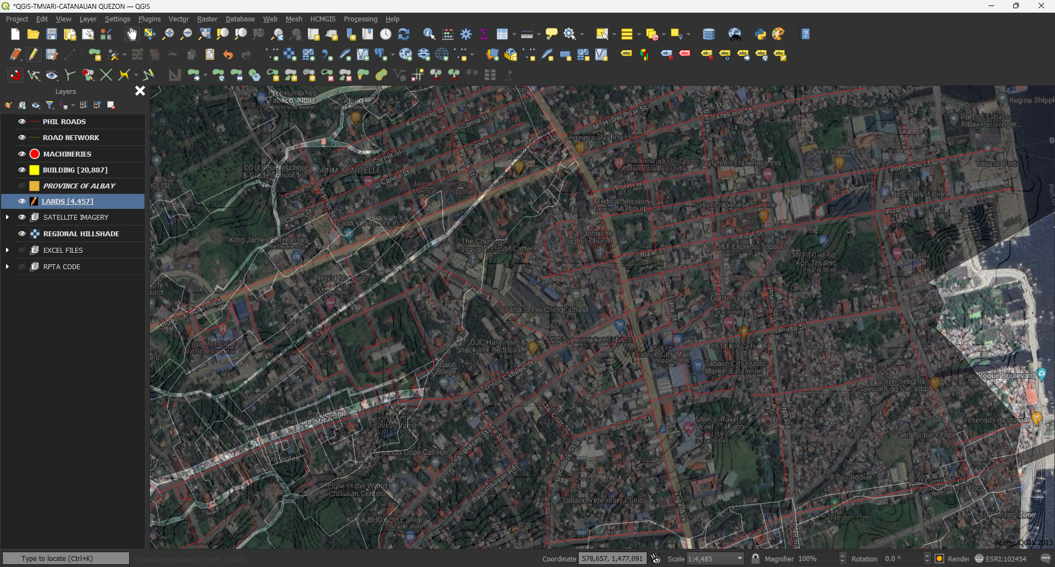Open the Vector menu
Screen dimensions: 1055x567
[x=179, y=19]
